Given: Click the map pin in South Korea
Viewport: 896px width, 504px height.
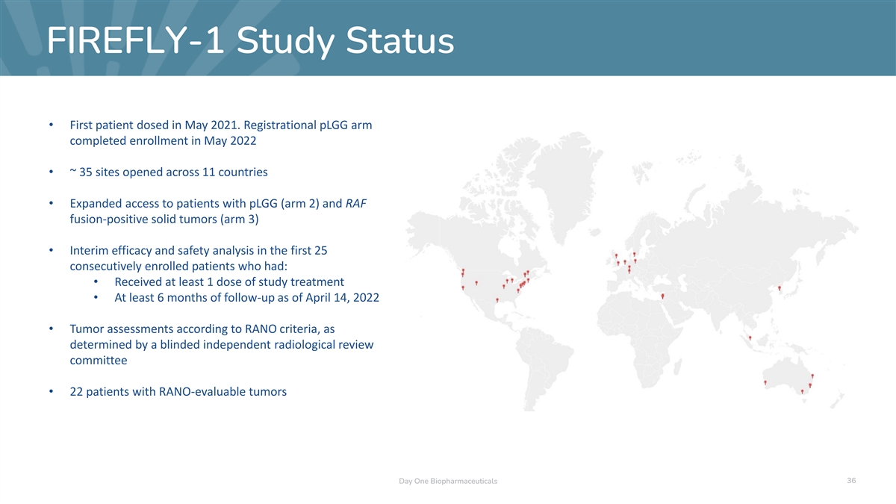Looking at the screenshot, I should (x=780, y=288).
